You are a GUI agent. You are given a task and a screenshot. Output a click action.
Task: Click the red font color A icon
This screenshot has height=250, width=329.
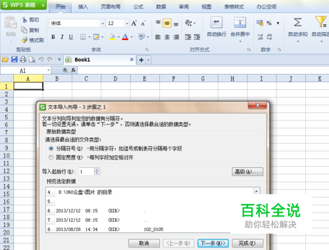coord(125,37)
